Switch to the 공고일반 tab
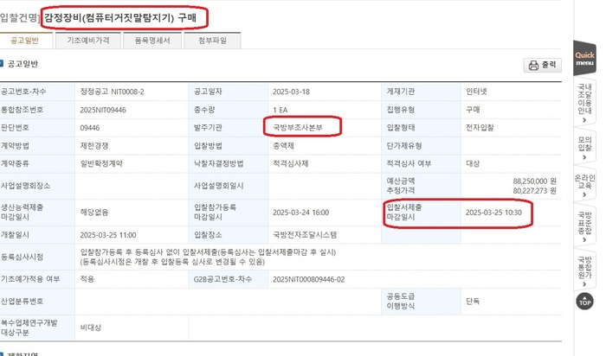606x356 pixels. coord(26,41)
